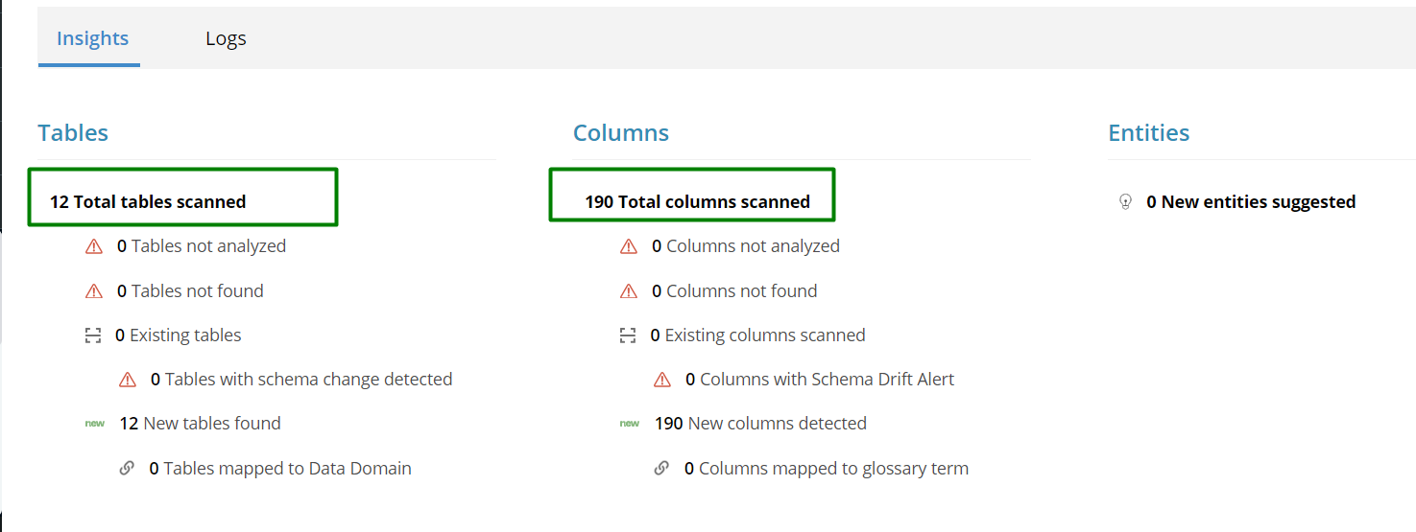This screenshot has height=532, width=1416.
Task: Open 190 New columns detected link
Action: click(760, 424)
